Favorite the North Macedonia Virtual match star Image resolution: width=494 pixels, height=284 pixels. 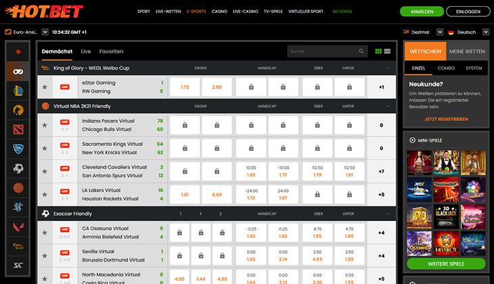[45, 279]
